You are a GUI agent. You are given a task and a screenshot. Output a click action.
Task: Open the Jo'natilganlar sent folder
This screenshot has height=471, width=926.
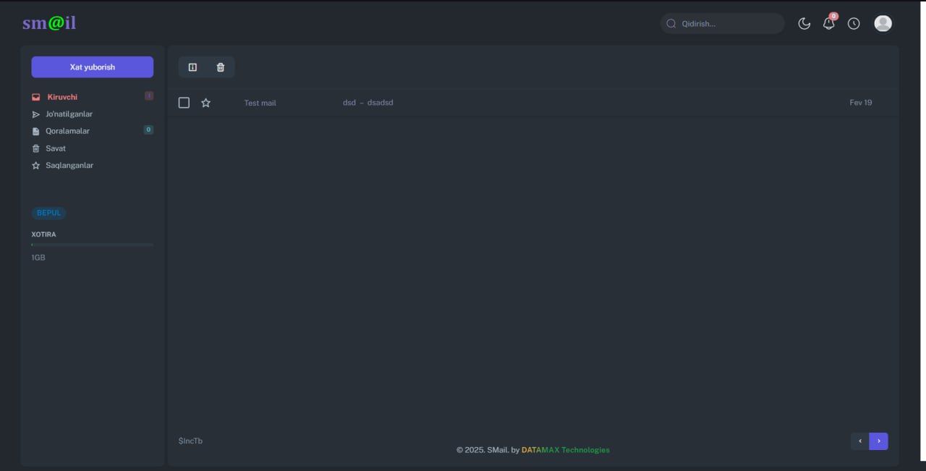click(69, 114)
